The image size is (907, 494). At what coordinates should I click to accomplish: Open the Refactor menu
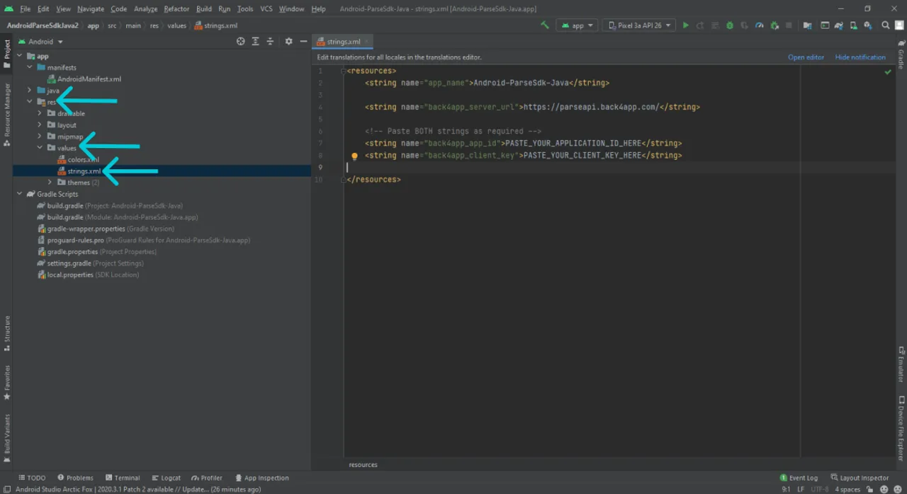[176, 8]
